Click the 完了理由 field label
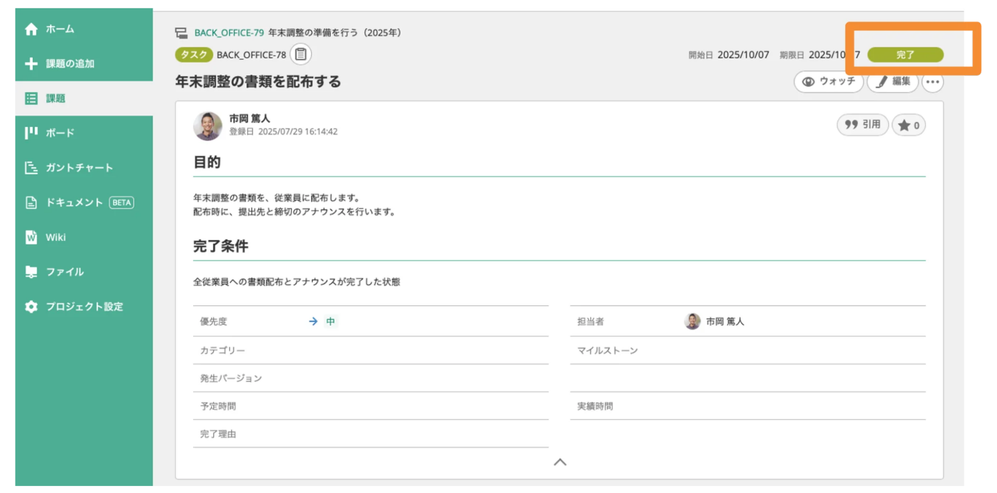The image size is (997, 493). click(x=218, y=434)
